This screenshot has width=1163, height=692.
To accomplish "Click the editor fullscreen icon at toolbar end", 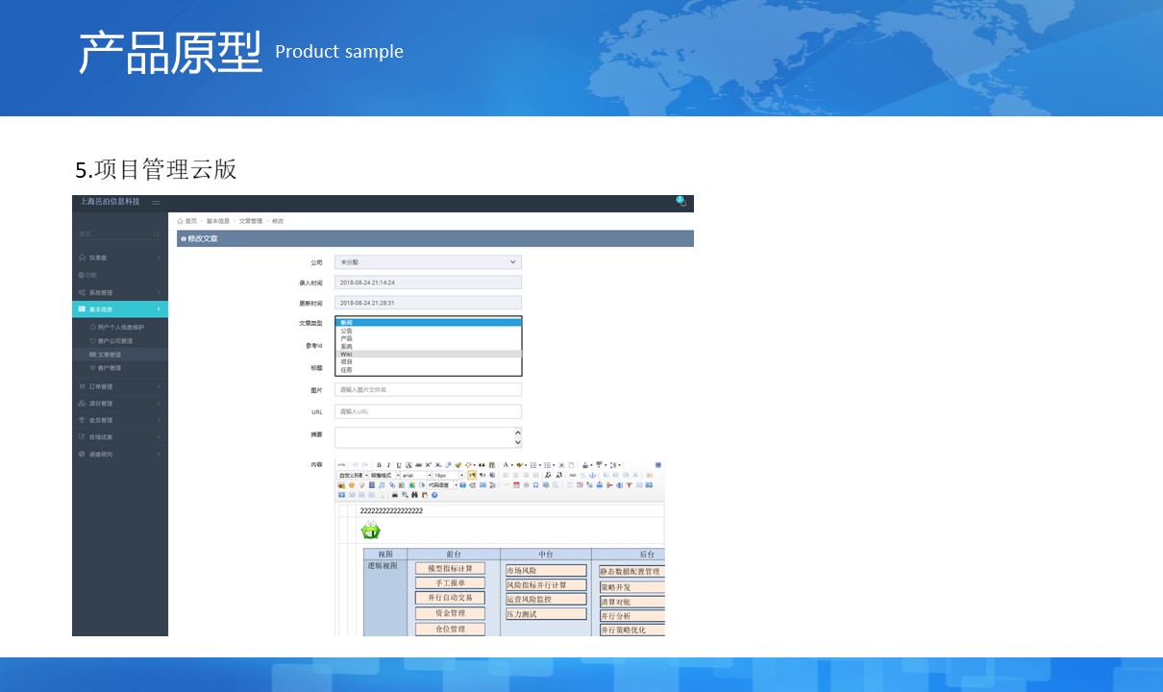I will pos(658,465).
